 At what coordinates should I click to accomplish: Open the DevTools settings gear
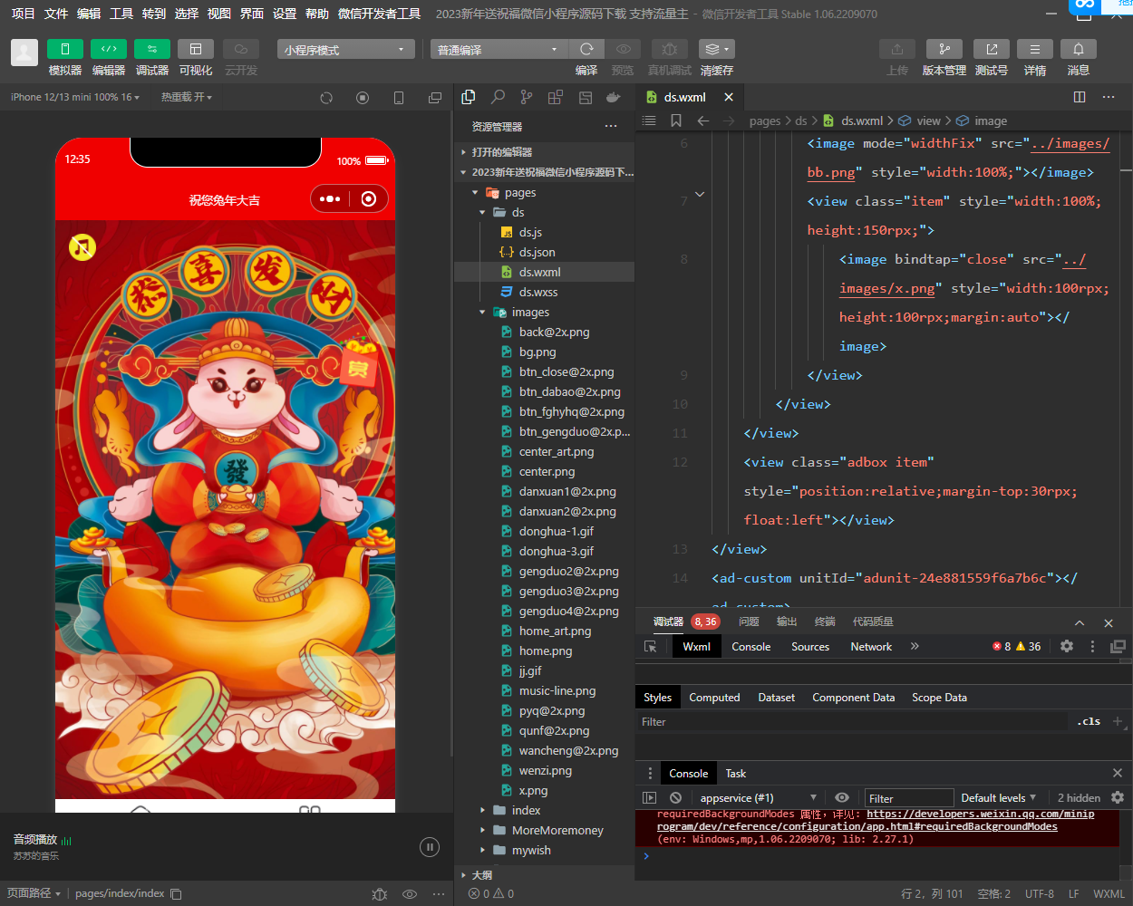click(x=1067, y=646)
